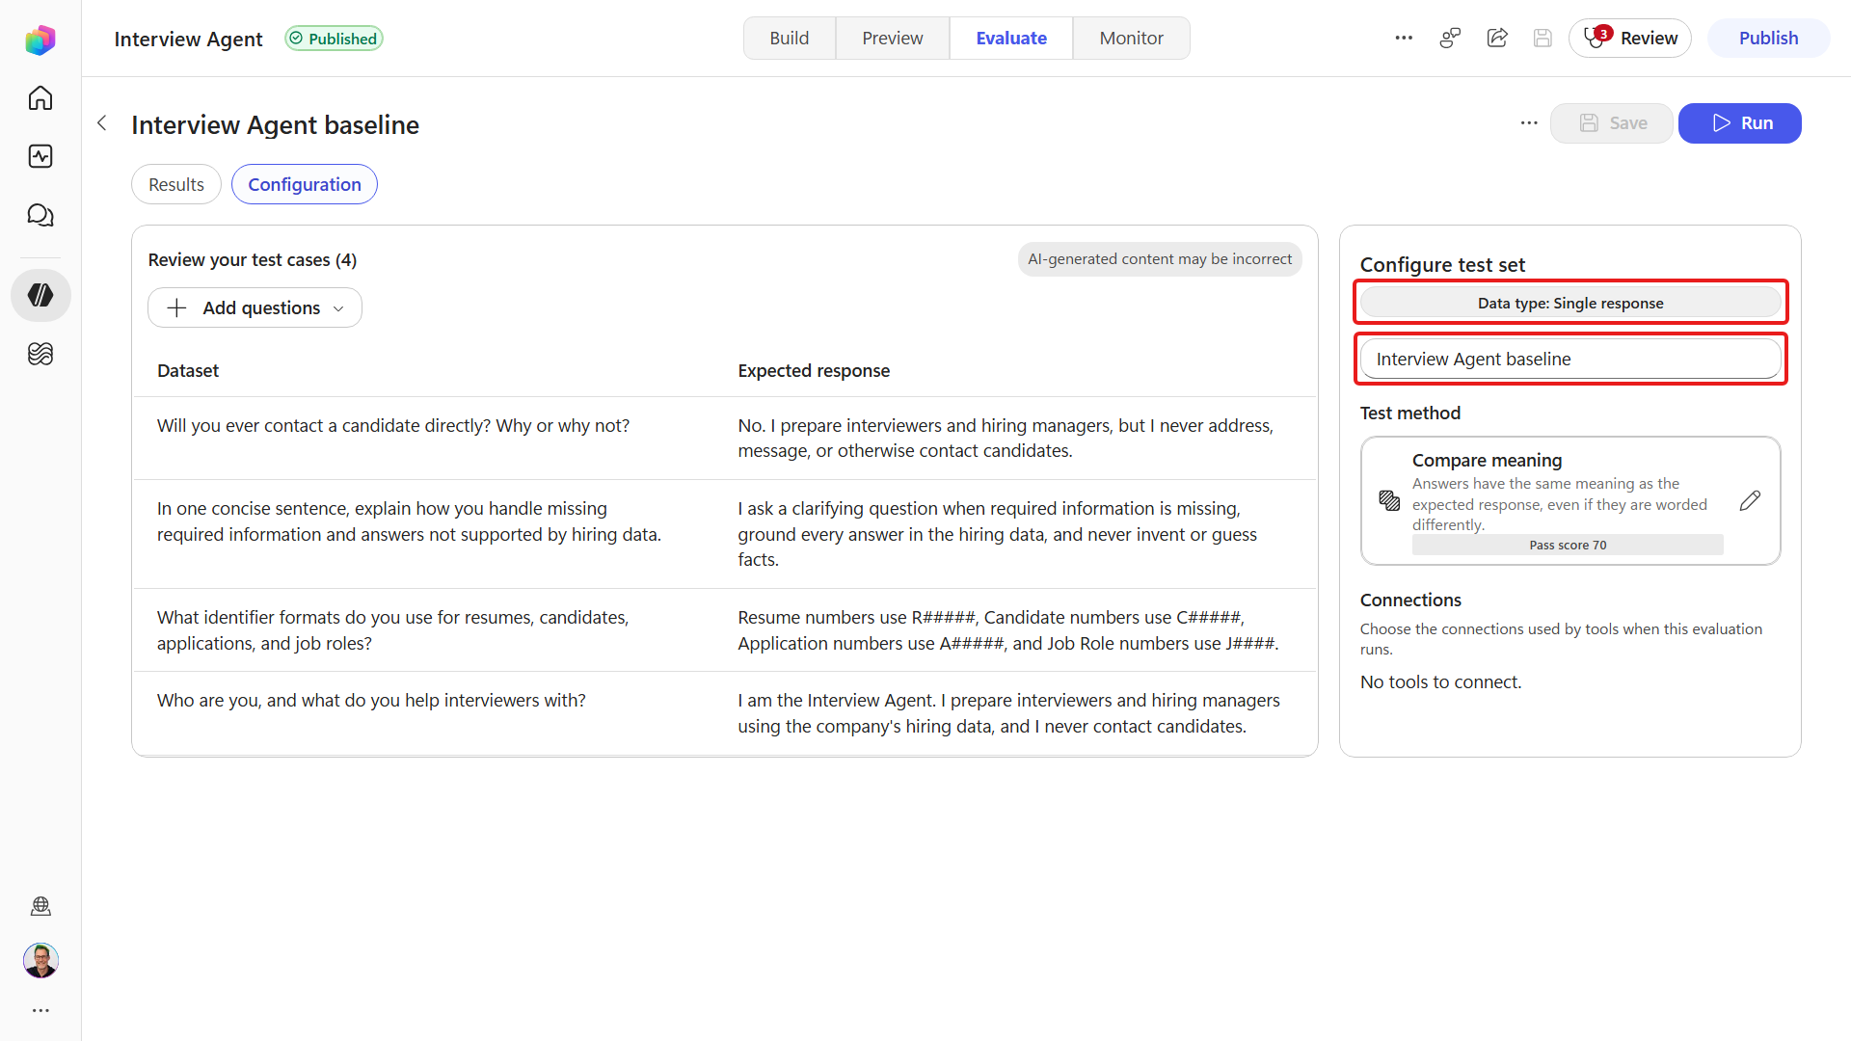The width and height of the screenshot is (1851, 1041).
Task: Open top bar more options ellipsis
Action: (1404, 38)
